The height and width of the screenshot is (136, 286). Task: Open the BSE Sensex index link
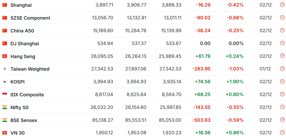pyautogui.click(x=24, y=120)
